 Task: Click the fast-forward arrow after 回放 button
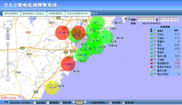tap(85, 102)
